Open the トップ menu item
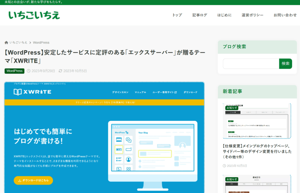 [x=177, y=15]
